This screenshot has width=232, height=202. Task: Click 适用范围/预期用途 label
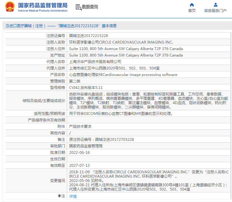pyautogui.click(x=49, y=114)
